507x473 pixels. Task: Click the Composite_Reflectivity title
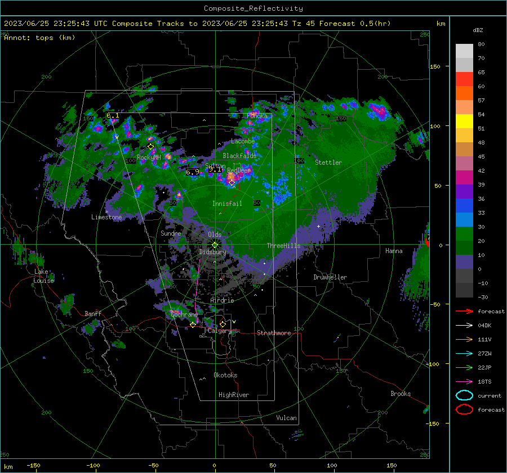(x=253, y=8)
